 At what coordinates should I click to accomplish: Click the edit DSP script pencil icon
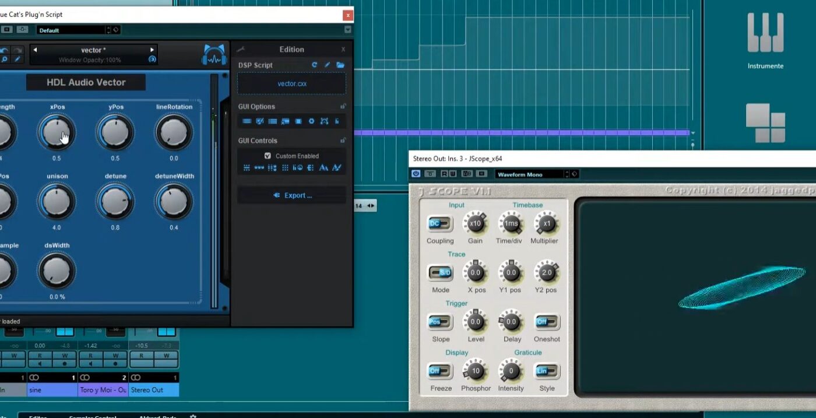pyautogui.click(x=327, y=65)
